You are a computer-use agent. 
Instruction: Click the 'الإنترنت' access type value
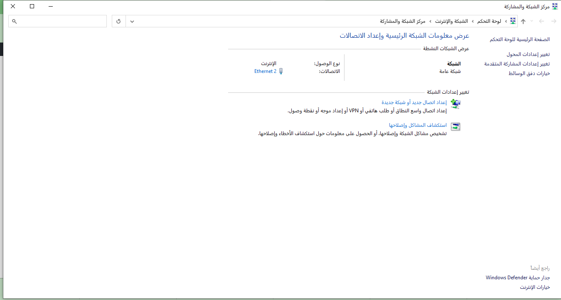click(x=268, y=64)
